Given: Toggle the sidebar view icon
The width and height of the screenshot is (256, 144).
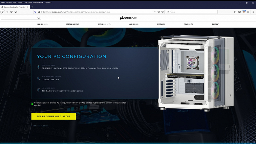Looking at the screenshot, I should 239,12.
